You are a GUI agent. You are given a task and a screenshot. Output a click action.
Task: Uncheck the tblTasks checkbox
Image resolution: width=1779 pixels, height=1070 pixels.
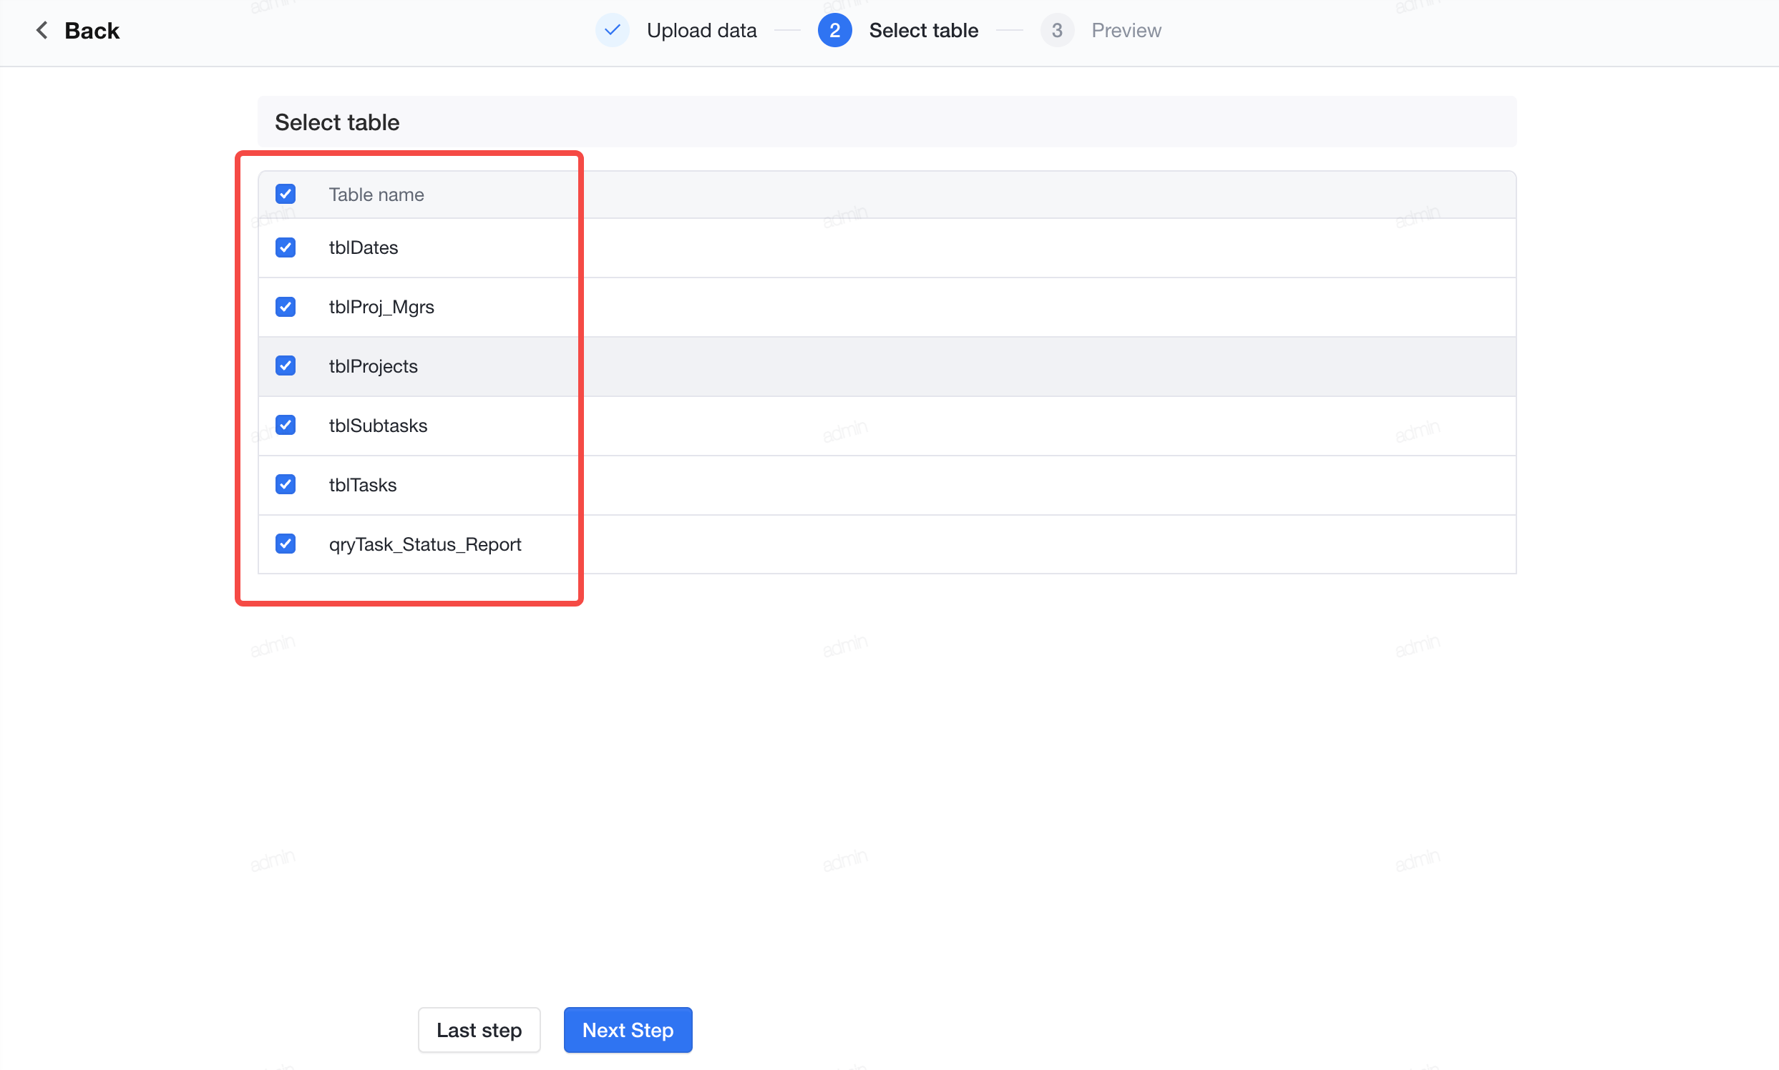(285, 484)
